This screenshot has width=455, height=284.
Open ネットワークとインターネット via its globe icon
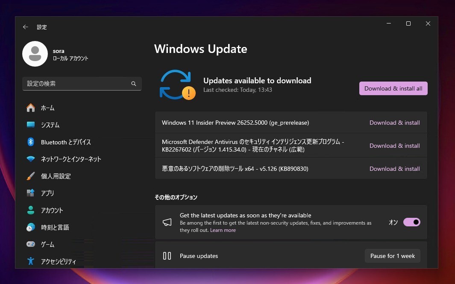pos(30,159)
